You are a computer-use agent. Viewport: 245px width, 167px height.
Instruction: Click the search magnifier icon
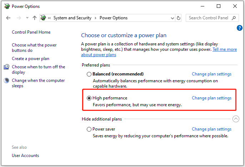click(x=234, y=18)
